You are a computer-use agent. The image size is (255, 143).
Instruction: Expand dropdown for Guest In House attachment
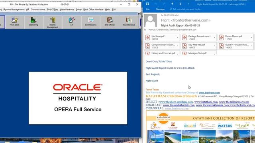(x=251, y=46)
